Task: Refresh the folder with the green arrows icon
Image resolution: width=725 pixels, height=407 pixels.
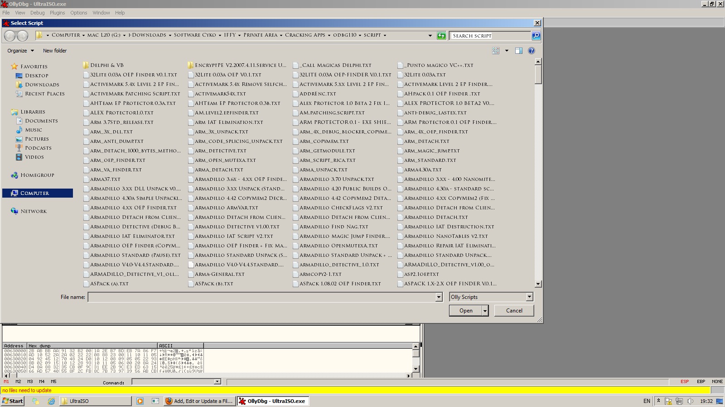Action: click(441, 35)
